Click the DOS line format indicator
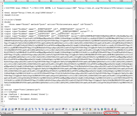The height and width of the screenshot is (116, 137). tap(66, 113)
